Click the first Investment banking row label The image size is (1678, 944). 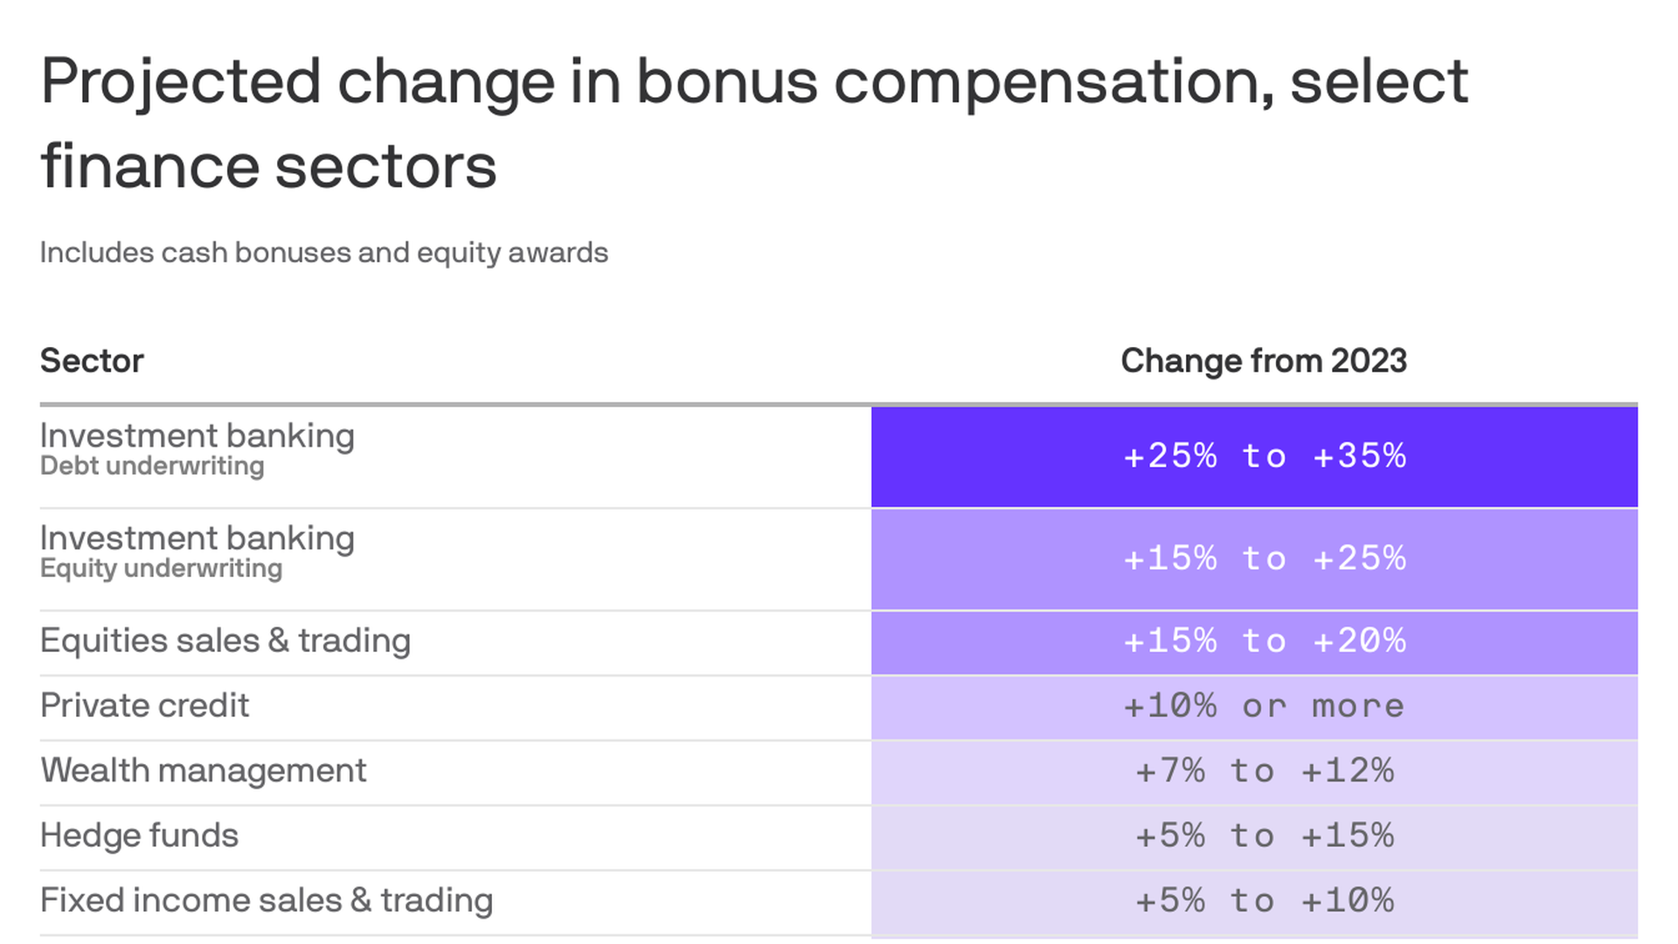[198, 436]
